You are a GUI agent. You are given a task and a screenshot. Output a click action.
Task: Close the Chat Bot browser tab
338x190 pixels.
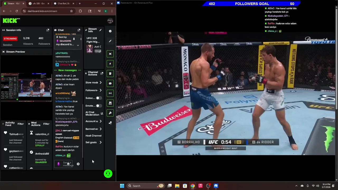point(74,3)
